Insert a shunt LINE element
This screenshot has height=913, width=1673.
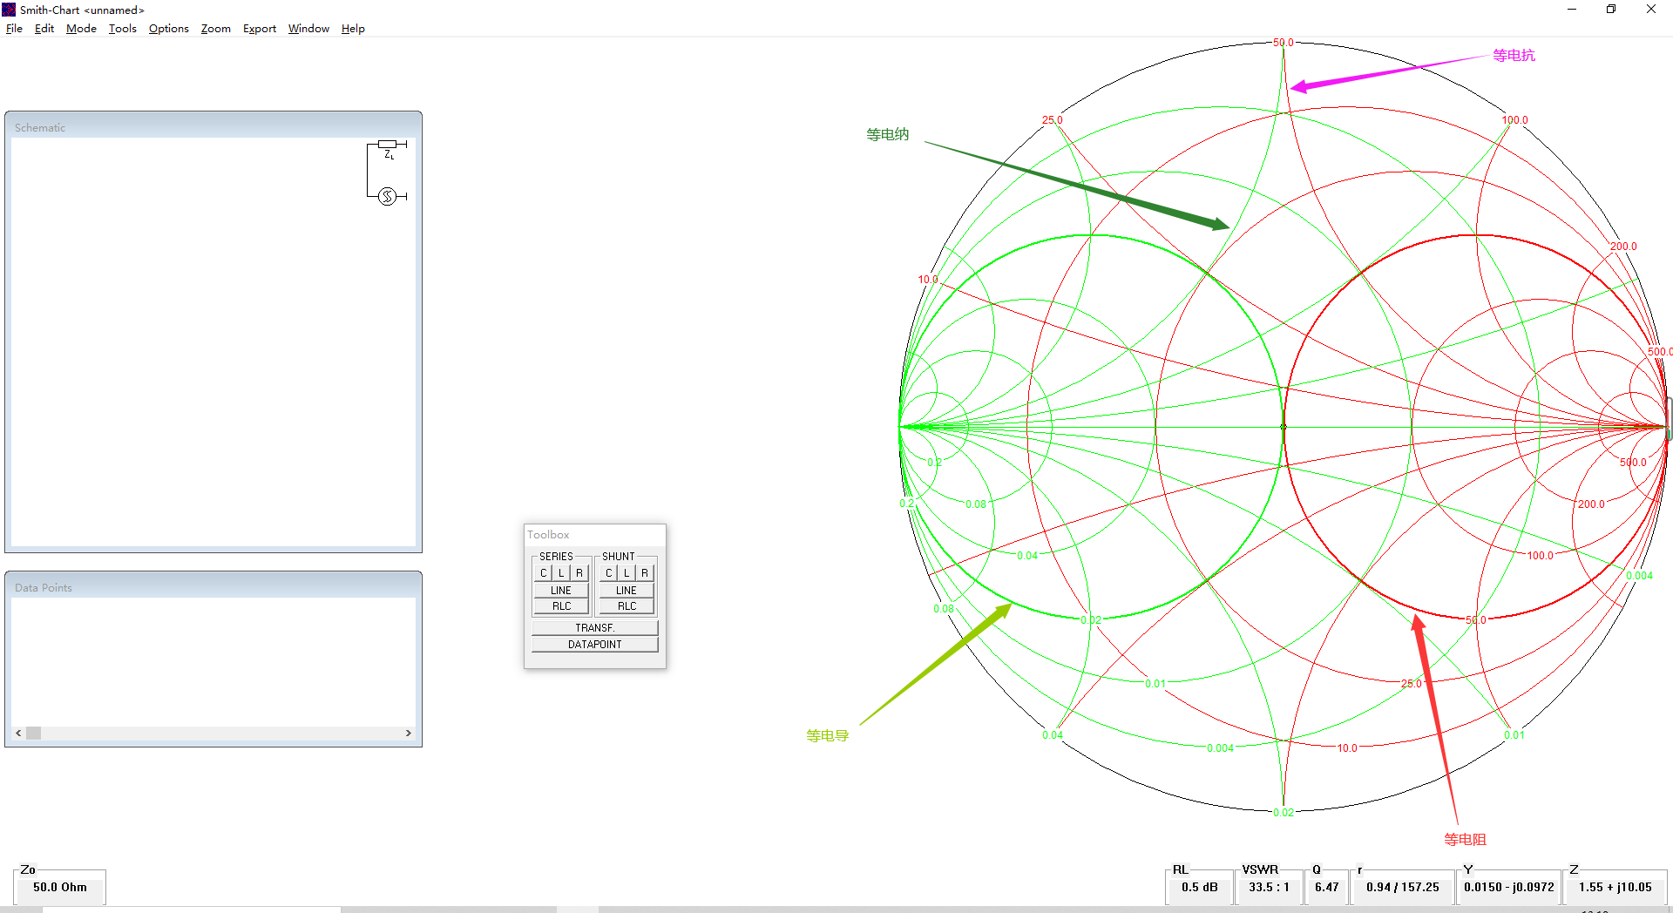point(627,591)
